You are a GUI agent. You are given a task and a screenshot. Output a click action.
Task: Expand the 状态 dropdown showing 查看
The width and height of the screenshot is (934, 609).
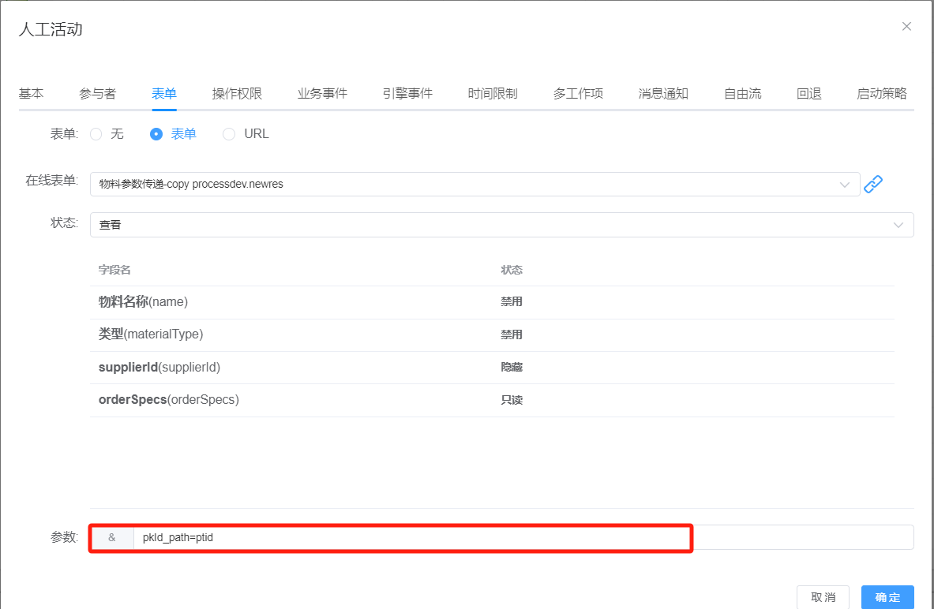[501, 225]
